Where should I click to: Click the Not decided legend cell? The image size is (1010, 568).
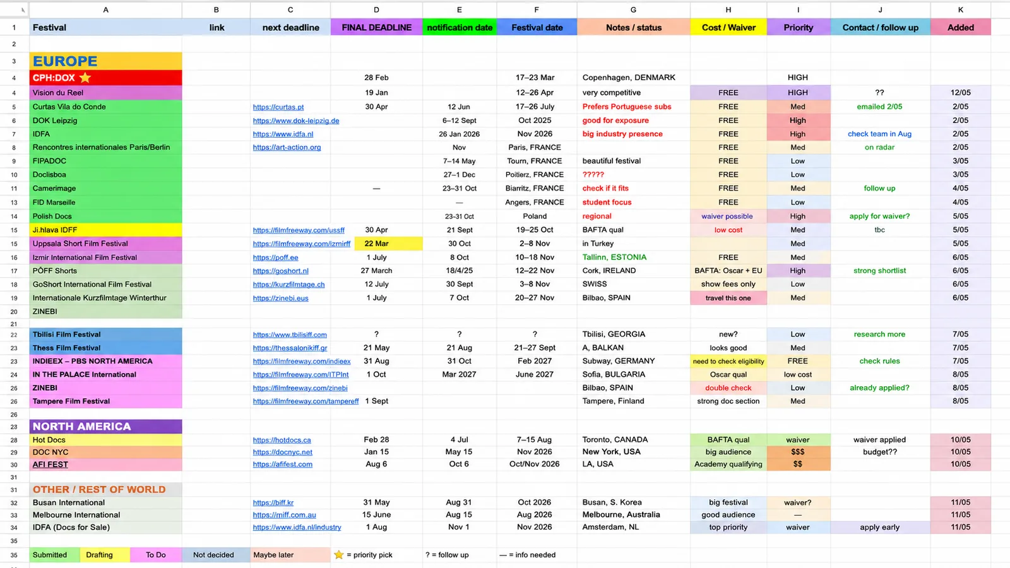tap(216, 555)
